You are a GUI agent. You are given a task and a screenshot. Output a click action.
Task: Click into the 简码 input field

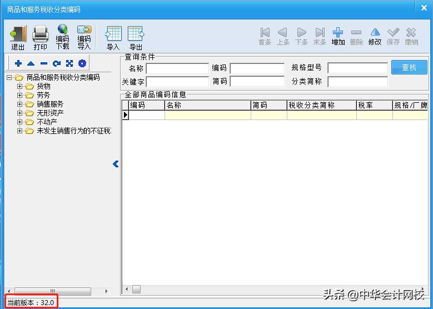pyautogui.click(x=257, y=82)
